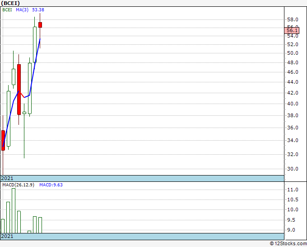Viewport: 307px width, 247px height.
Task: Click the 53.38 moving average value
Action: (x=38, y=10)
